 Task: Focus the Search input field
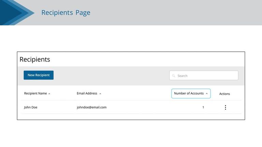point(204,75)
